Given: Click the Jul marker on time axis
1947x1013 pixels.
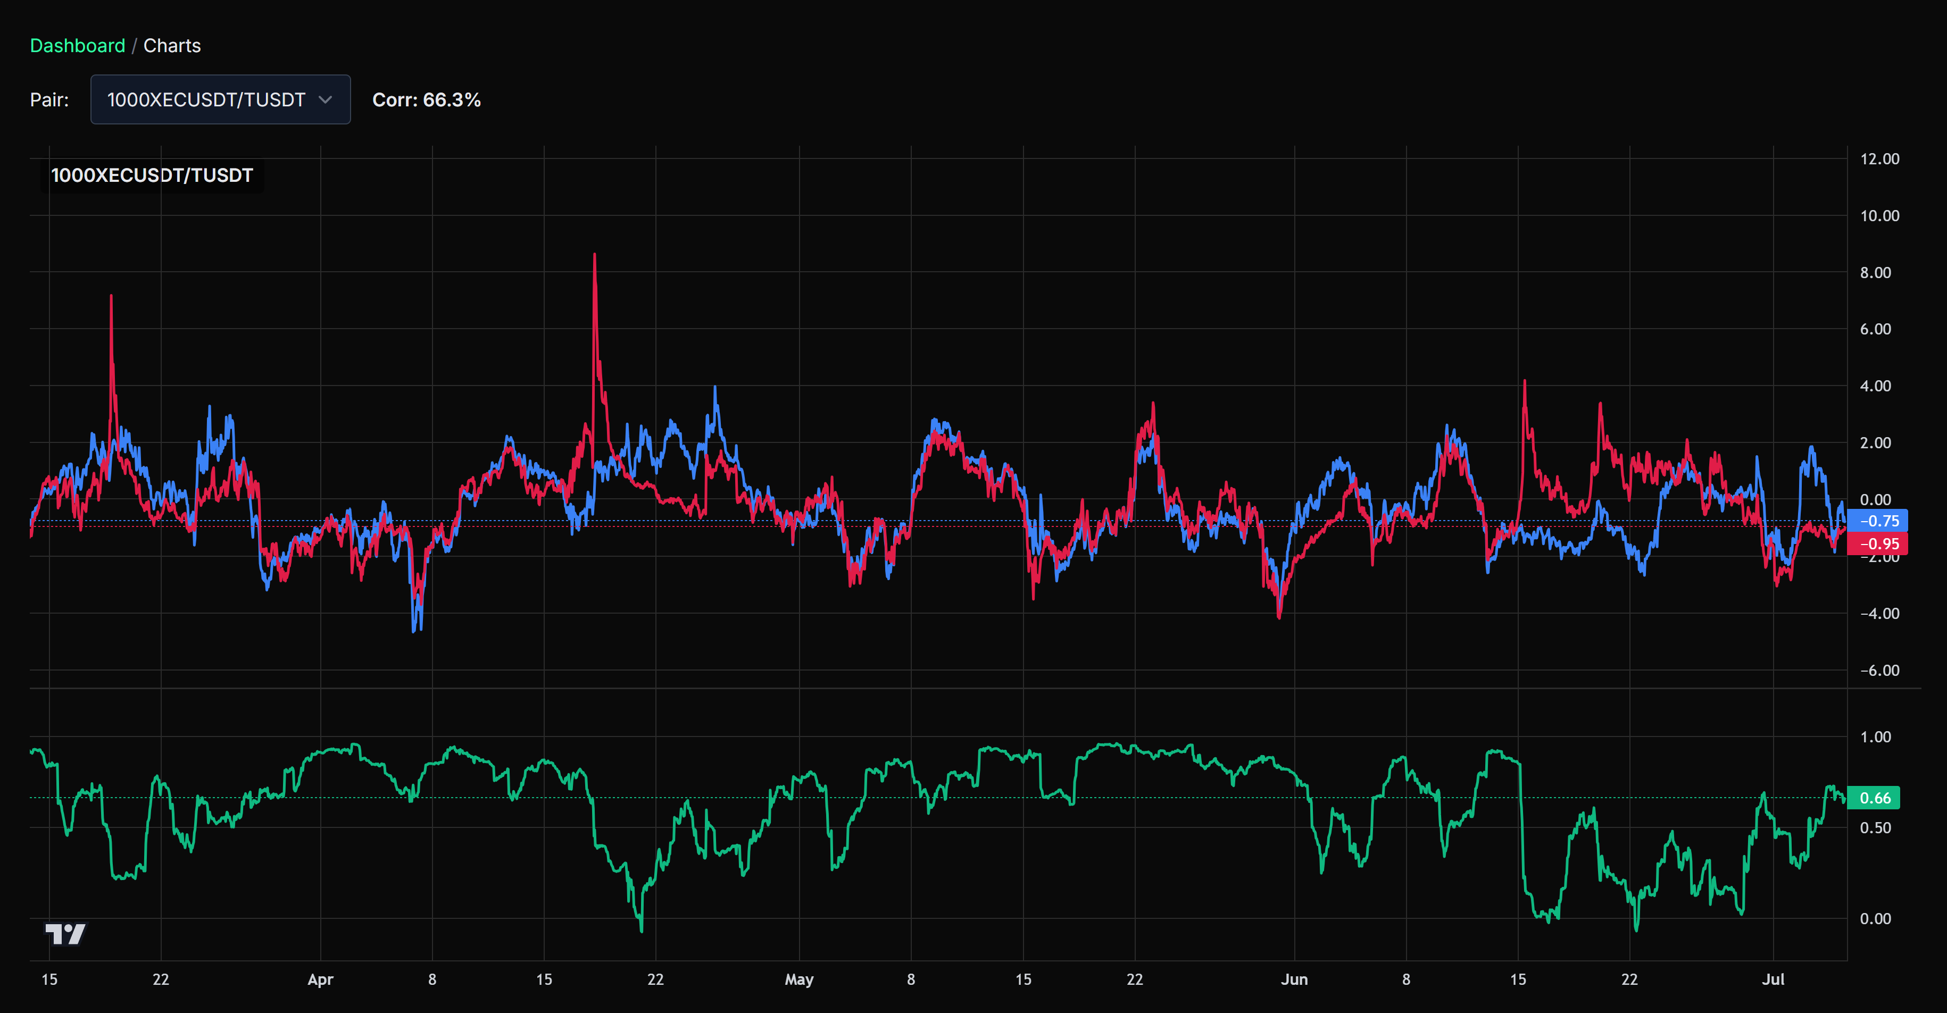Looking at the screenshot, I should [1773, 979].
